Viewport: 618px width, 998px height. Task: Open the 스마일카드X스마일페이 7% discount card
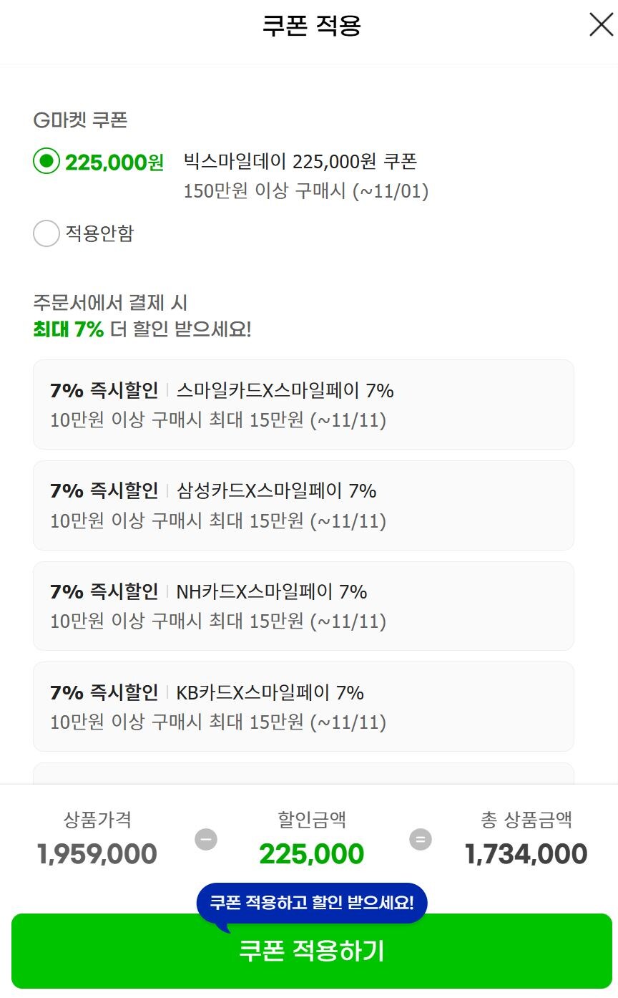pos(303,404)
